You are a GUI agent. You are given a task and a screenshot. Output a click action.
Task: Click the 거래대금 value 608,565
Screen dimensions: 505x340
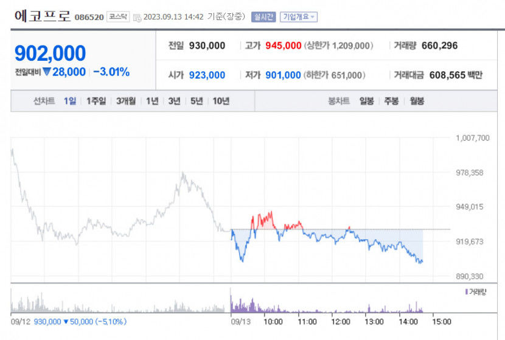pyautogui.click(x=447, y=75)
